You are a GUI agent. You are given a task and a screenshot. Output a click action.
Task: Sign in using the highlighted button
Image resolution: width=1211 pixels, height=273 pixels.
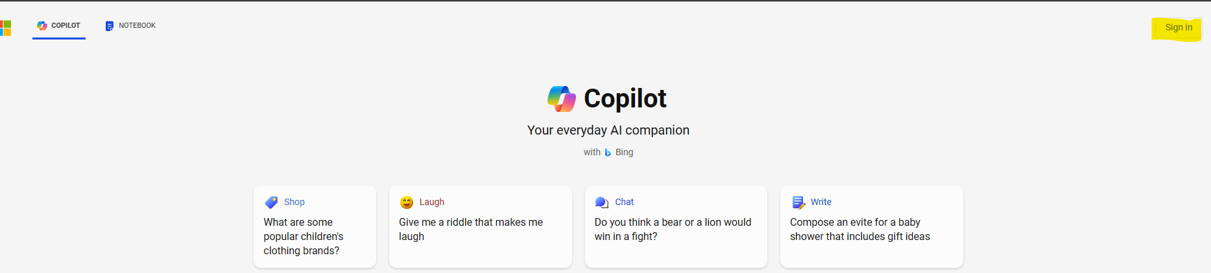pyautogui.click(x=1178, y=28)
